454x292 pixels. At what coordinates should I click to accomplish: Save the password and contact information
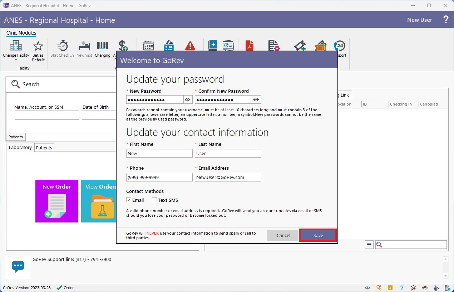coord(318,235)
